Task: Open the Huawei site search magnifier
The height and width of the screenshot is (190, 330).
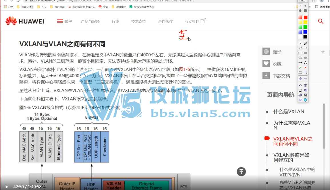Action: tap(321, 21)
